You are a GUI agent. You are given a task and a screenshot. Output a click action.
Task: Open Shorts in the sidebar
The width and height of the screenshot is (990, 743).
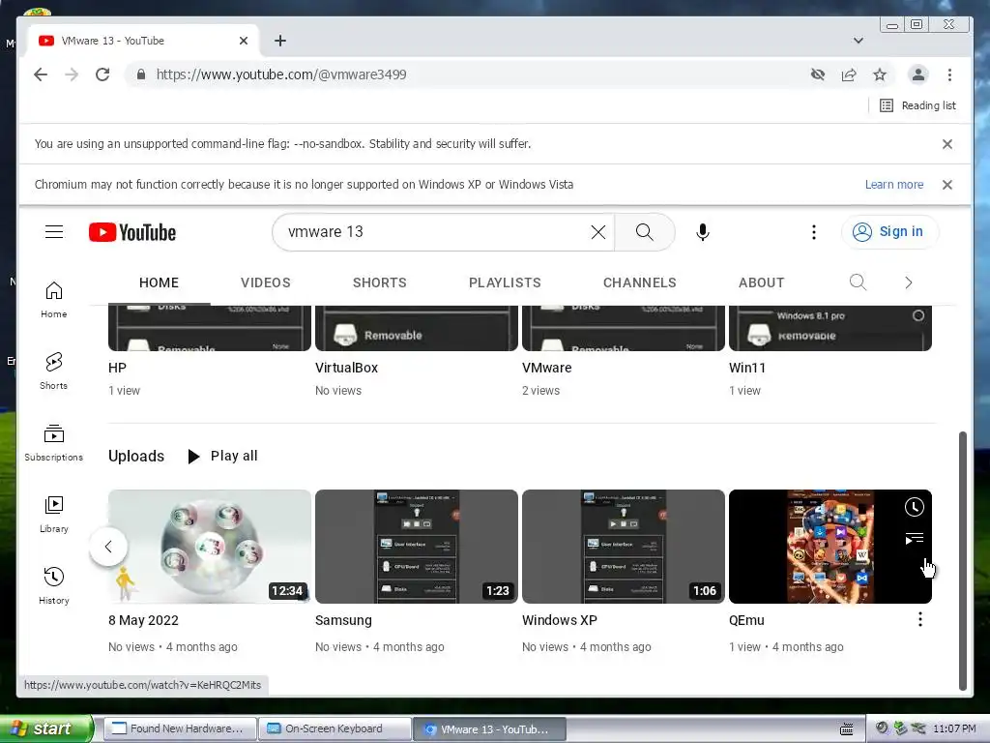click(x=54, y=371)
